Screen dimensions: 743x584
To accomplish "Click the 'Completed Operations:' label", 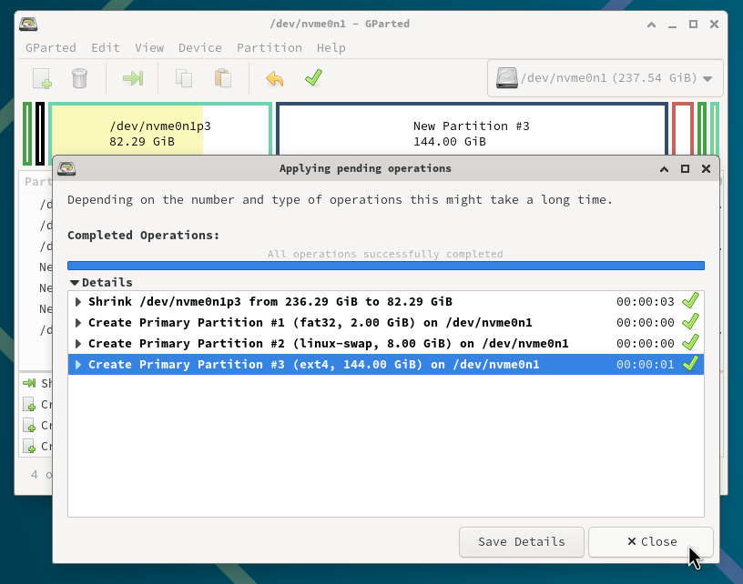I will (x=144, y=236).
